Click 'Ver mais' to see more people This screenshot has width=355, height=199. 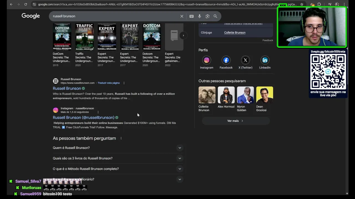[x=235, y=121]
